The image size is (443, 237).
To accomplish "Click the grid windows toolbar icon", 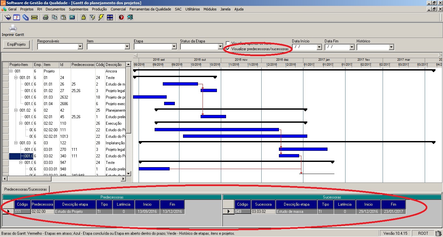I will [x=110, y=17].
